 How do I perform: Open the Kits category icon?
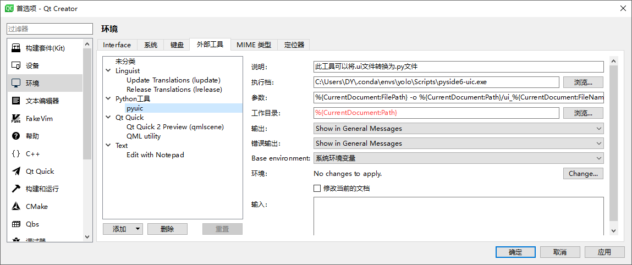(x=16, y=48)
